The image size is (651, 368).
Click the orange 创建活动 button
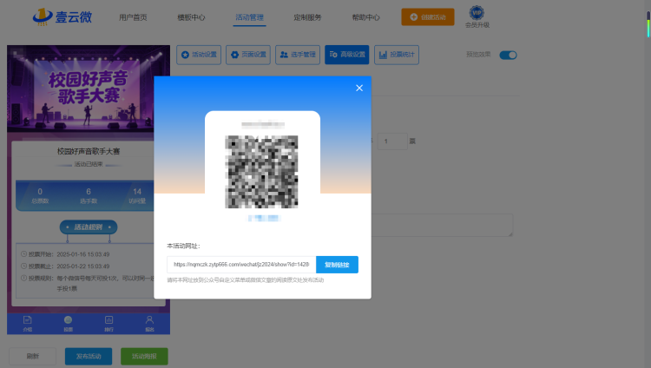(428, 17)
